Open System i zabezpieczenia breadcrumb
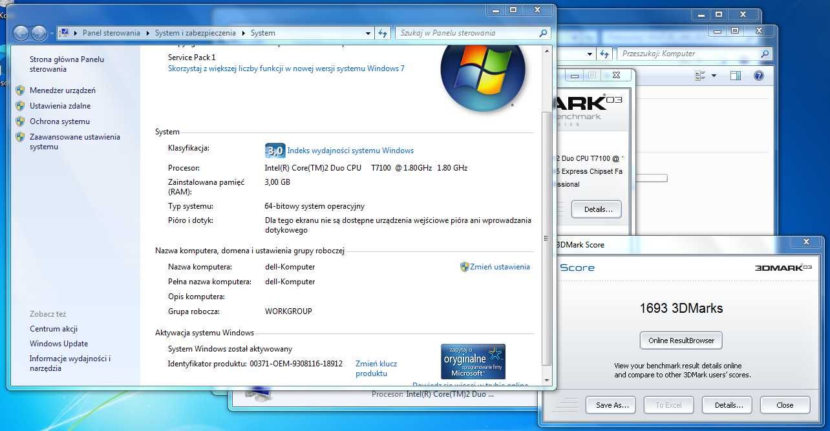 196,33
